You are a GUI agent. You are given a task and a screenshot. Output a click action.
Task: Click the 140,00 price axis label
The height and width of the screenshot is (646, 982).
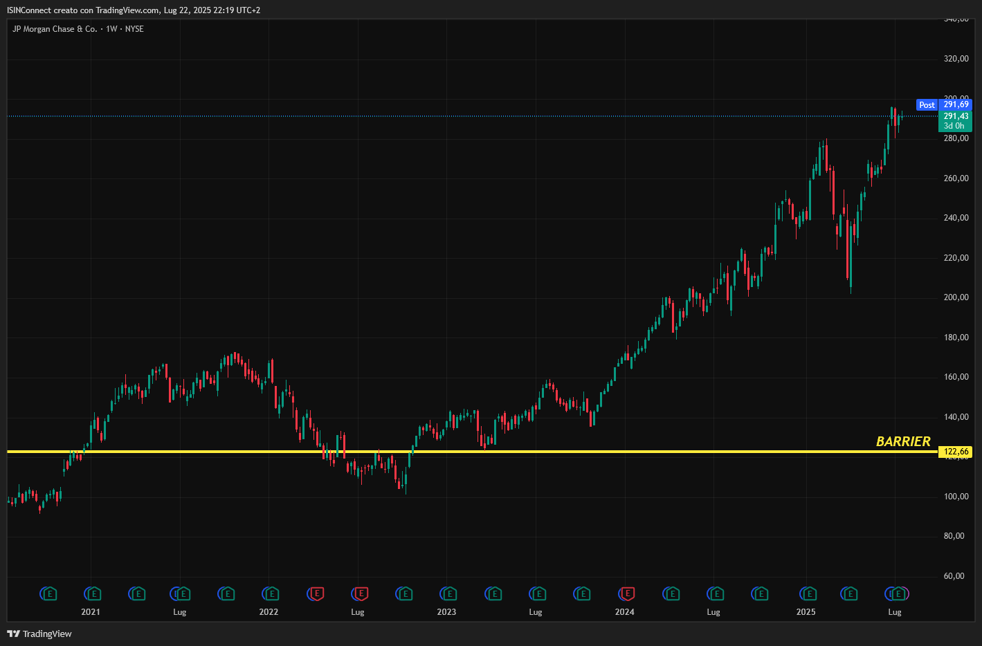point(956,417)
